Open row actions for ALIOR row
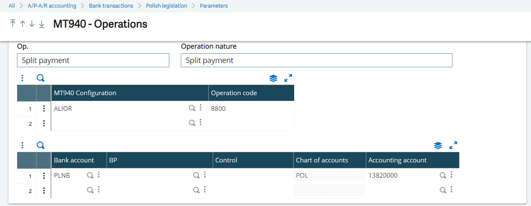Screen dimensions: 531x206 coord(44,108)
